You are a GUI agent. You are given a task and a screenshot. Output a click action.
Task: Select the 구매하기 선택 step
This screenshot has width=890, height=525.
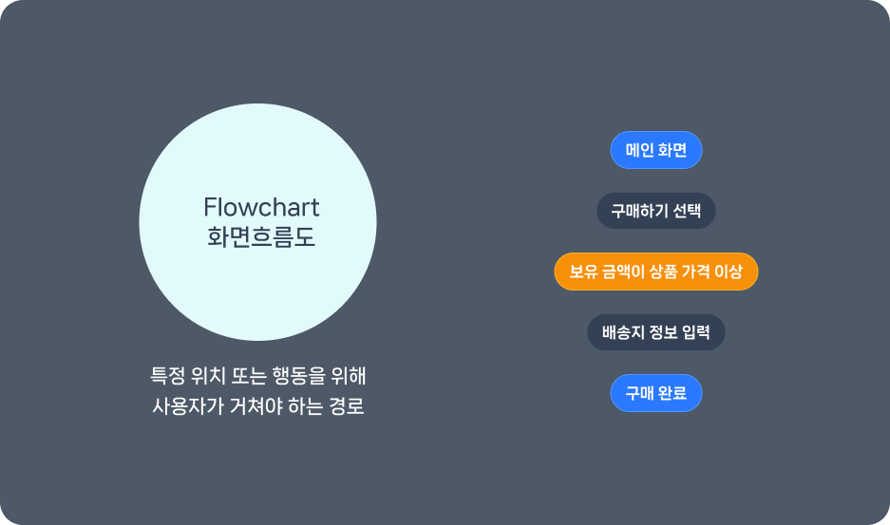click(656, 211)
